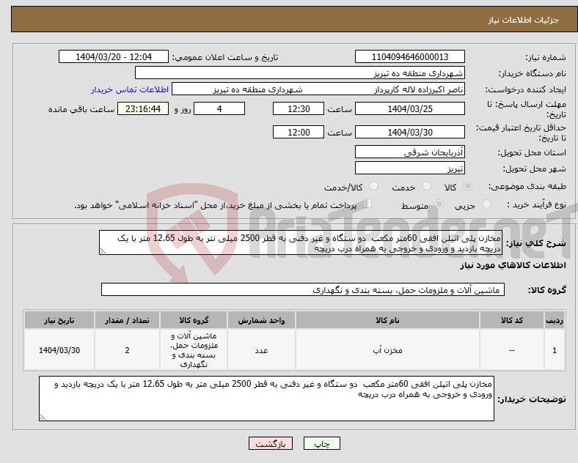Click the چاپ (print) button
Viewport: 578px width, 463px height.
321,443
